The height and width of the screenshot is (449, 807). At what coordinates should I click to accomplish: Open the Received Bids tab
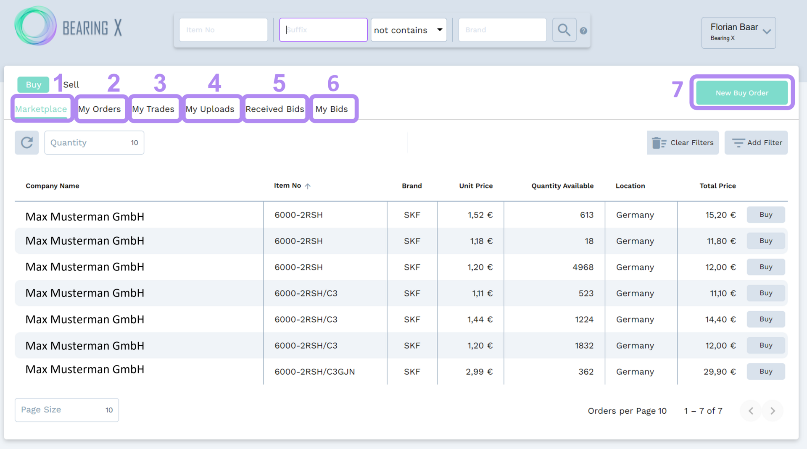(x=275, y=109)
